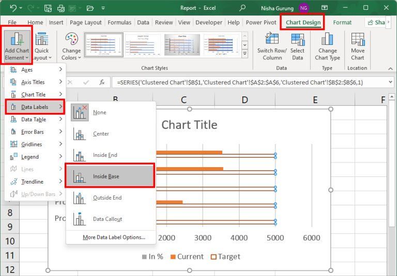Click the Print Preview icon in quick access toolbar
397x276 pixels.
coord(61,8)
